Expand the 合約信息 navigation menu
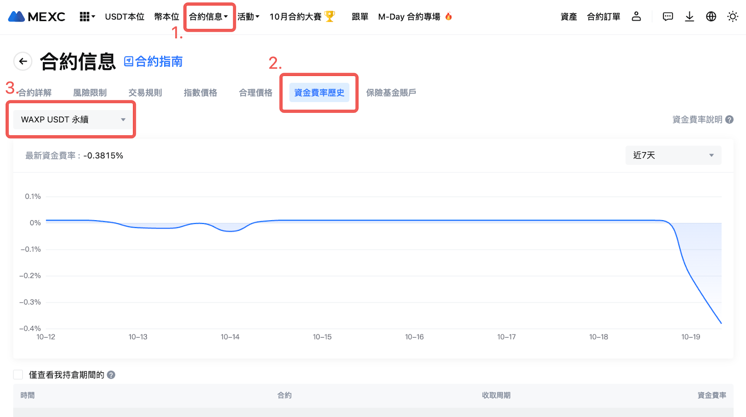 [208, 17]
